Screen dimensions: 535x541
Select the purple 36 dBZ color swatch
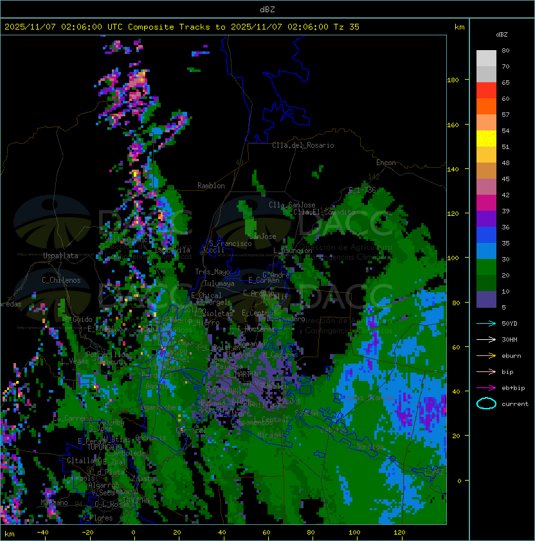point(486,219)
